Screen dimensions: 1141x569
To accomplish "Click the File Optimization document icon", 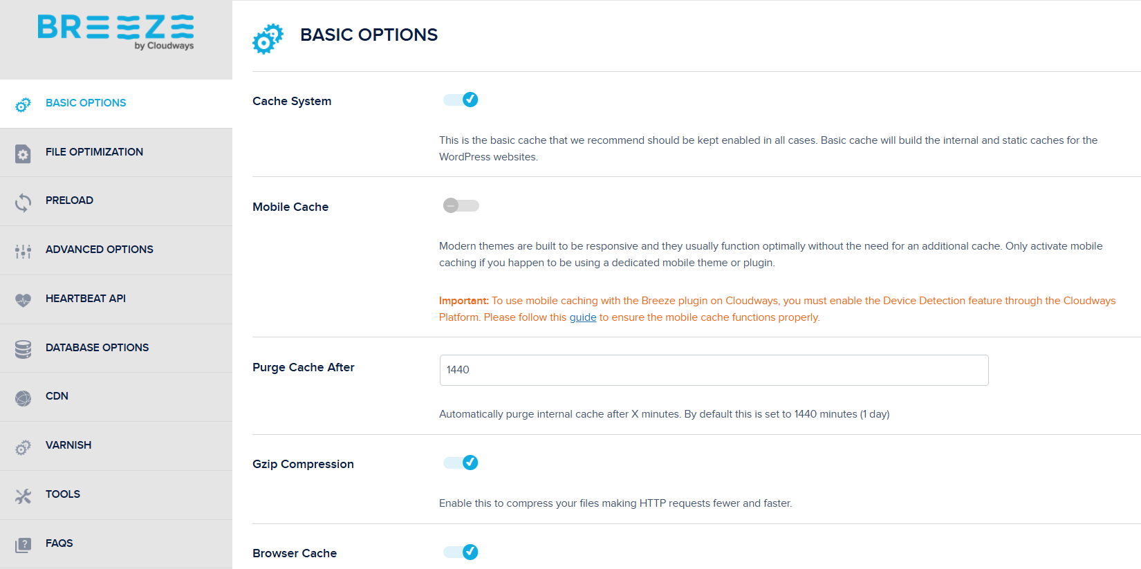I will coord(23,153).
